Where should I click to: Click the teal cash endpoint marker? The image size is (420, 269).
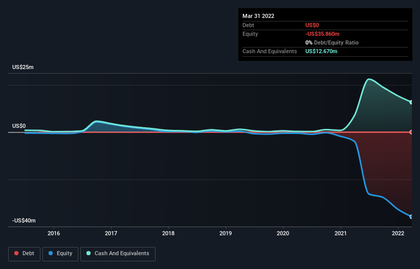pyautogui.click(x=411, y=102)
